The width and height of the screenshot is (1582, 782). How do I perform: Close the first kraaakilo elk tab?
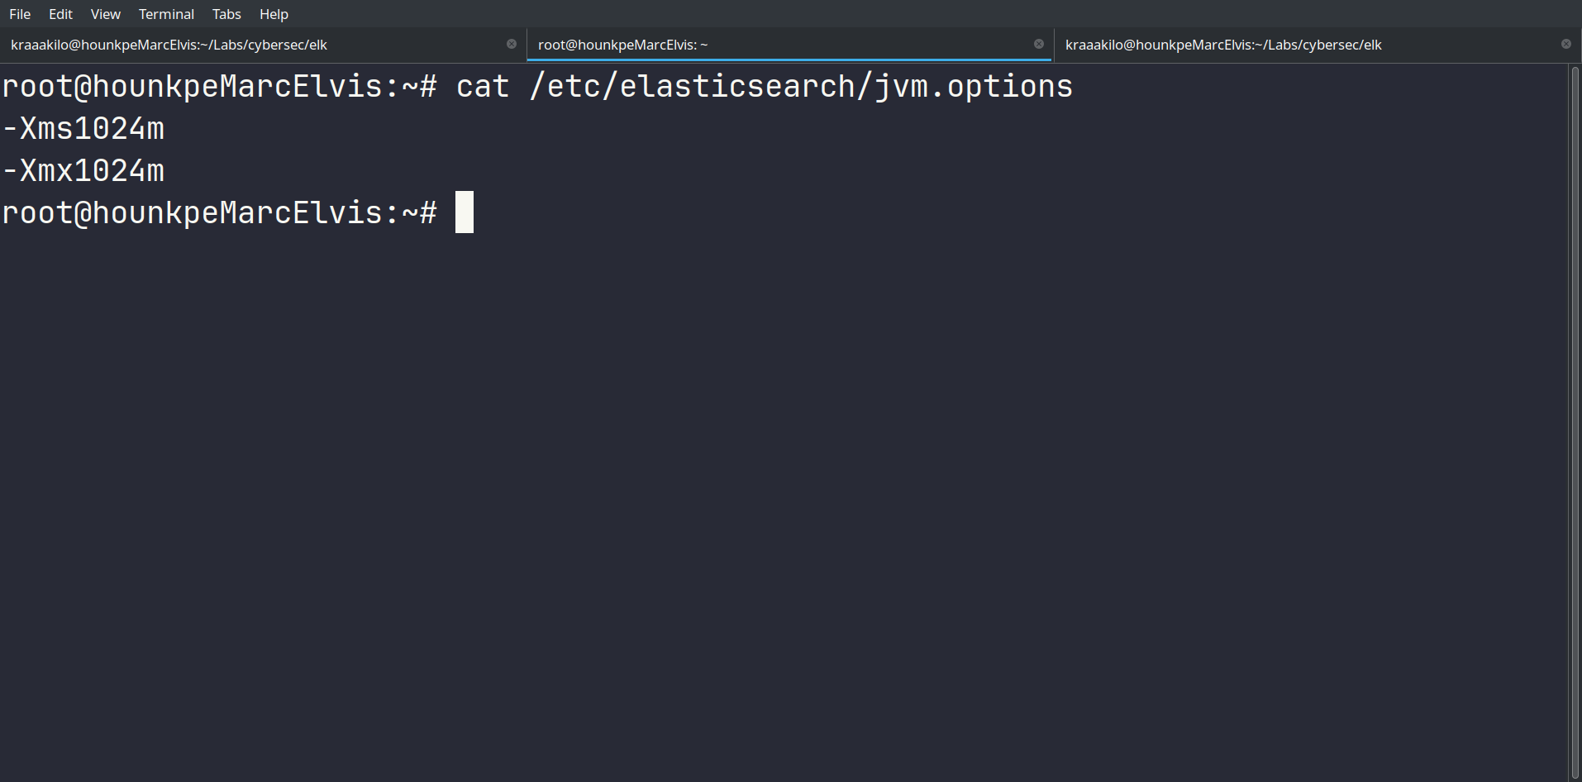512,44
